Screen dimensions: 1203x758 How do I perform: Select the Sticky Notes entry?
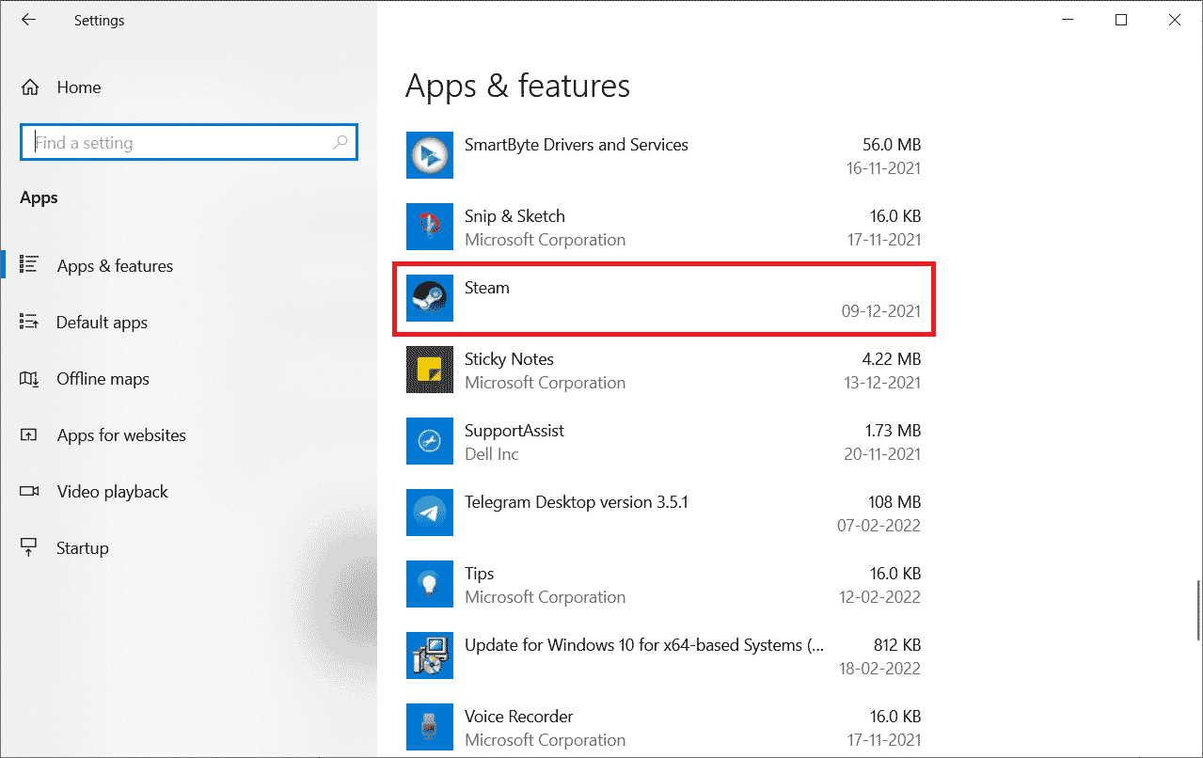[663, 370]
